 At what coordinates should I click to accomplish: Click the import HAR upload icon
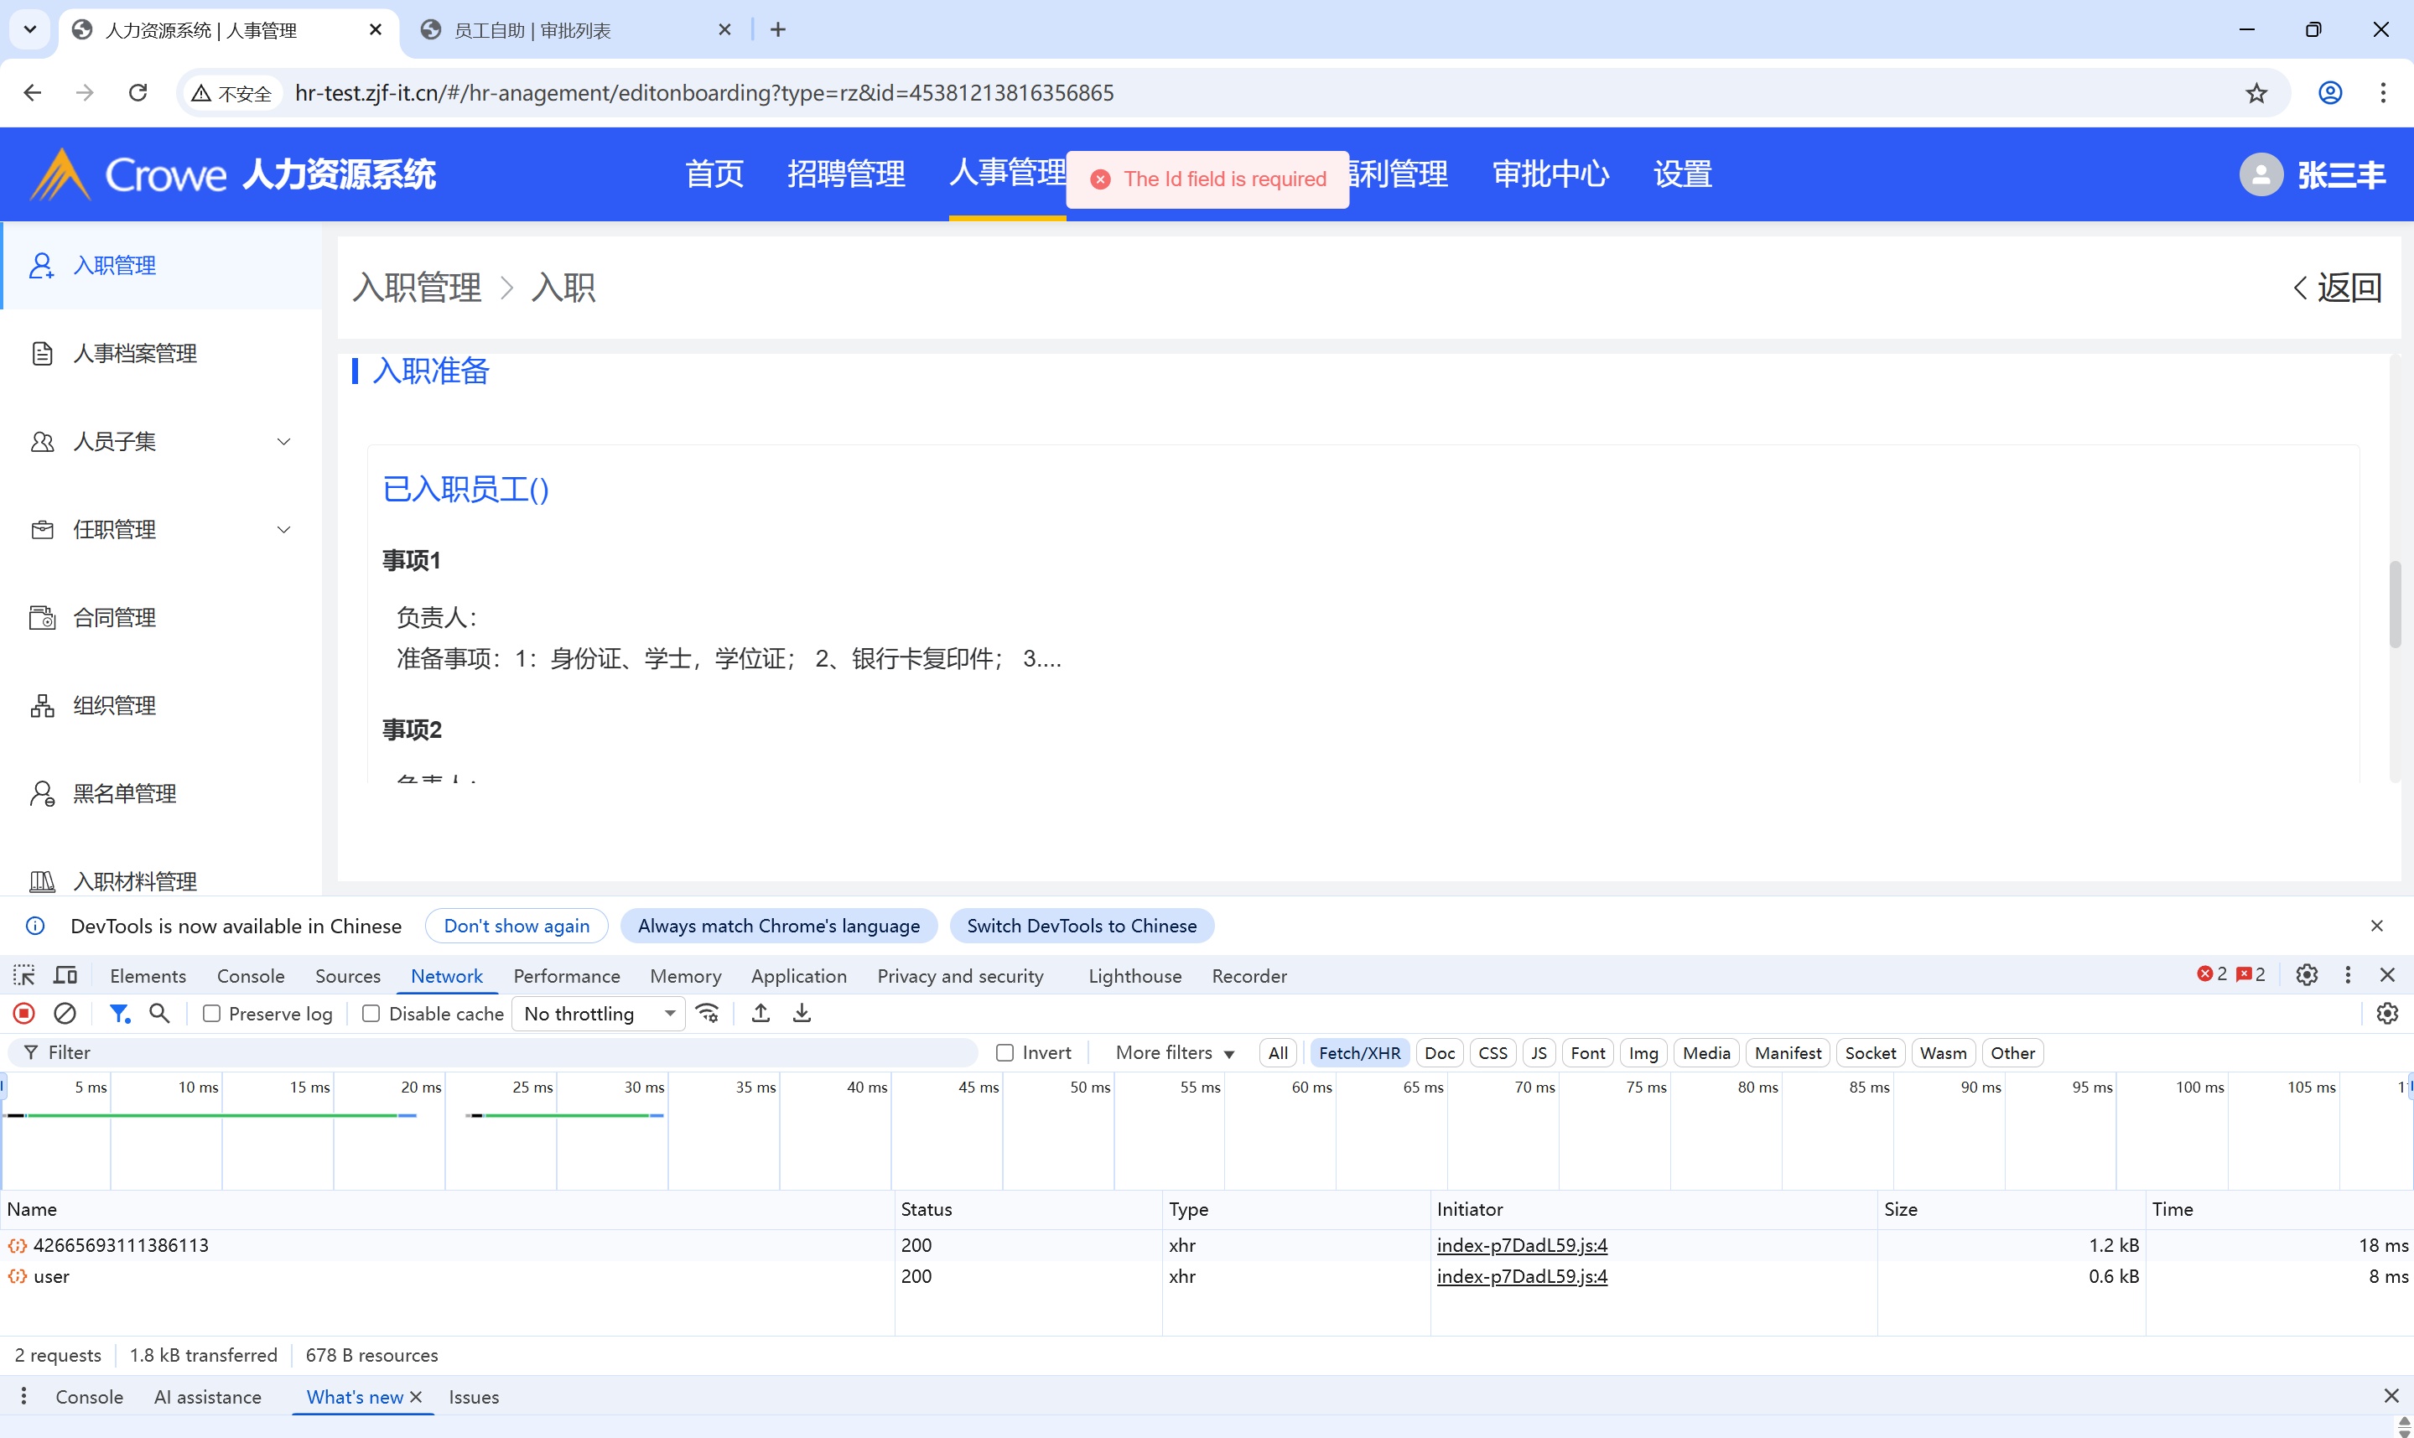761,1014
